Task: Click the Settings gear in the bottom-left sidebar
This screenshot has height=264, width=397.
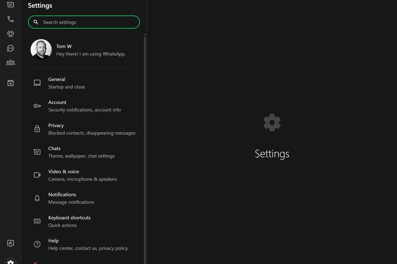Action: (x=11, y=261)
